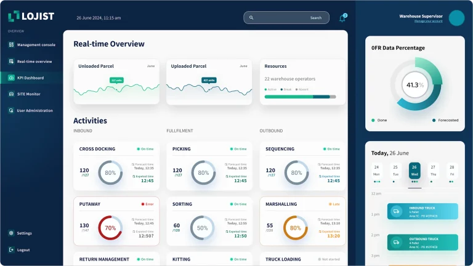
Task: Click the Sorting 50% gauge
Action: pyautogui.click(x=203, y=228)
